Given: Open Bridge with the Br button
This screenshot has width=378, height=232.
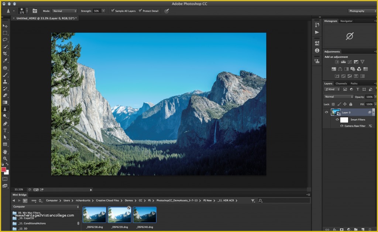Looking at the screenshot, I should [x=25, y=200].
